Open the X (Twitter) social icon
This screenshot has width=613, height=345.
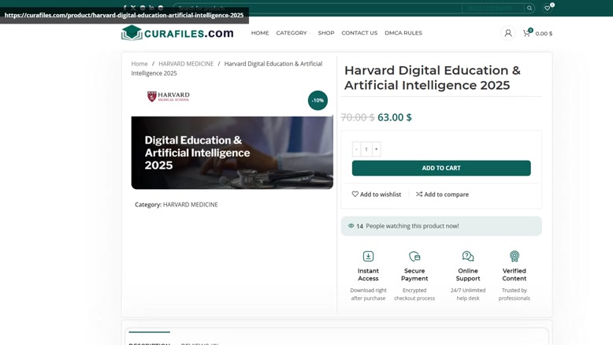pyautogui.click(x=133, y=7)
